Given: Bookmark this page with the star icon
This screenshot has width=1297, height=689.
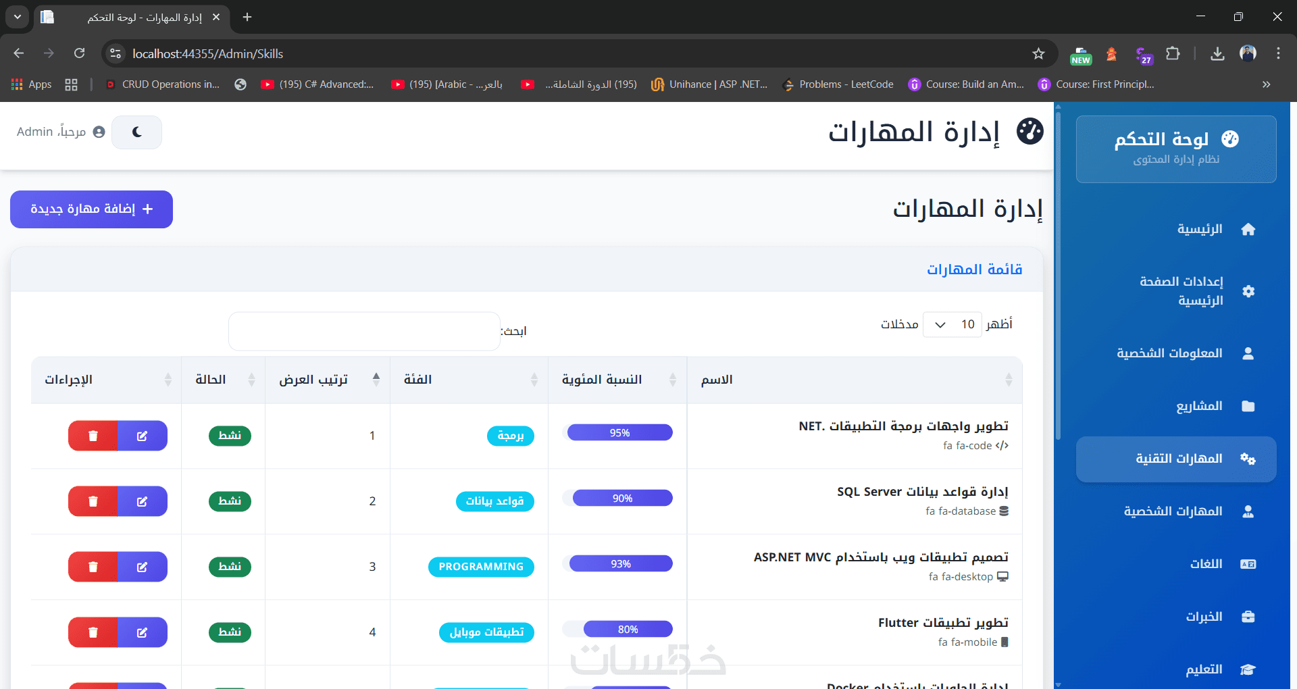Looking at the screenshot, I should pos(1038,53).
